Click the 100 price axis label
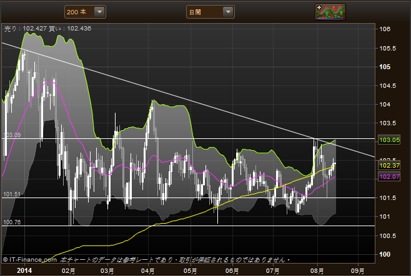Image resolution: width=411 pixels, height=276 pixels. point(385,254)
